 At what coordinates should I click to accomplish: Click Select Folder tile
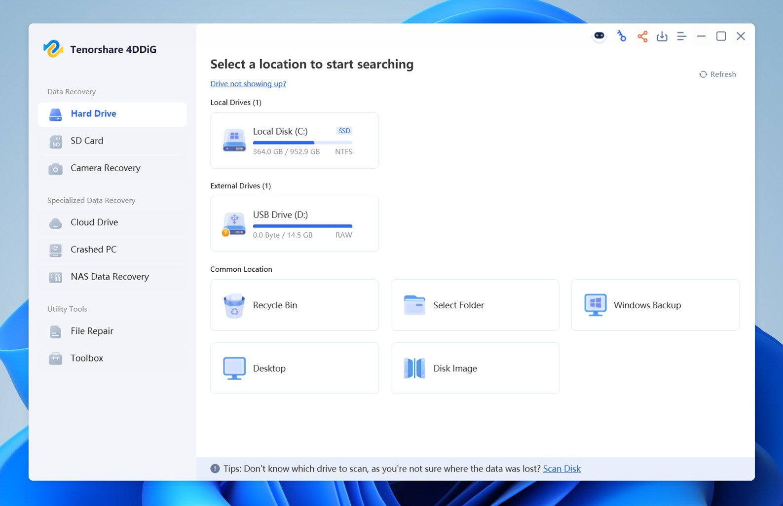(475, 305)
